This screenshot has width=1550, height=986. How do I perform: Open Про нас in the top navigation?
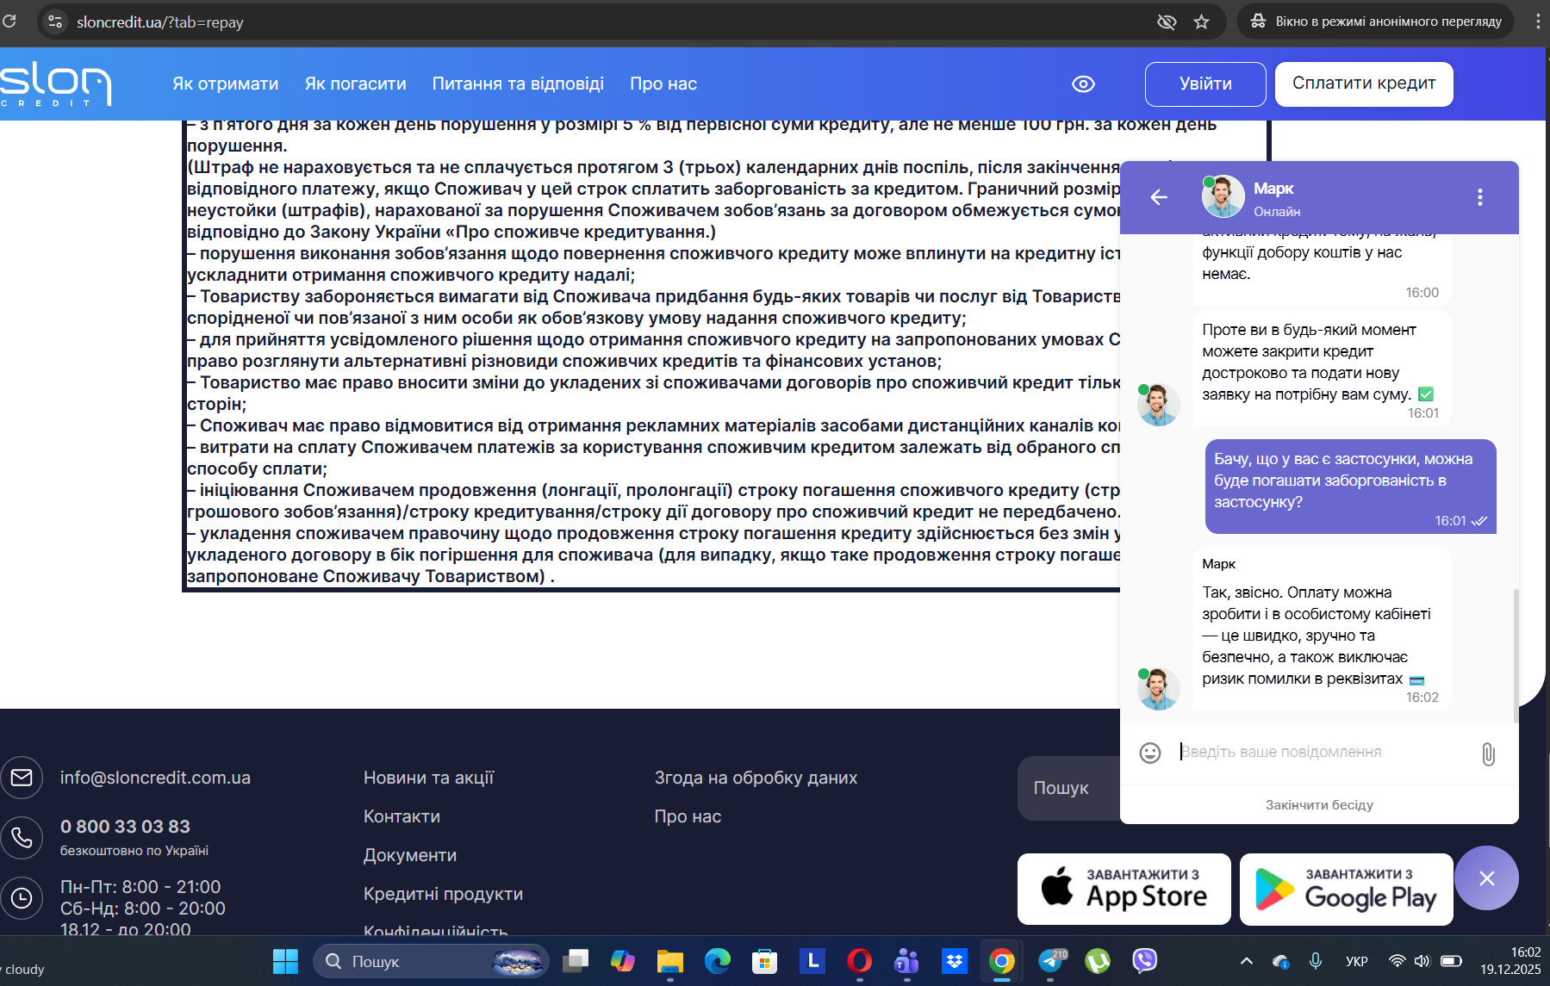tap(663, 84)
